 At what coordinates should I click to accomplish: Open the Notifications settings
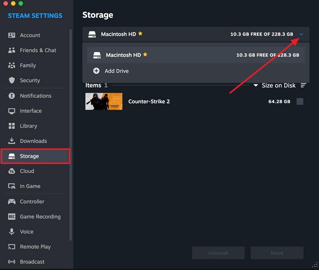pos(35,95)
